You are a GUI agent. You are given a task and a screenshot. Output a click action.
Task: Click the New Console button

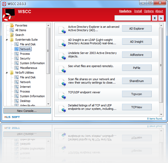tap(27, 111)
